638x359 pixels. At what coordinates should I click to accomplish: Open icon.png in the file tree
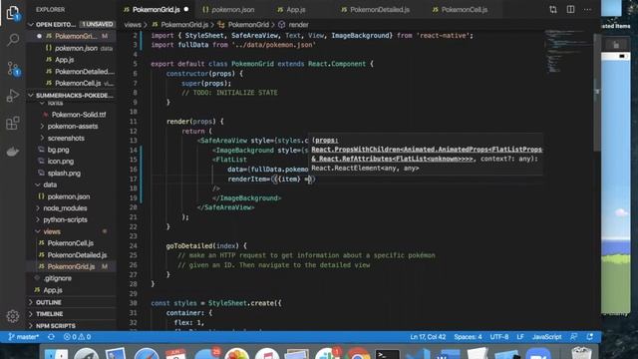coord(61,162)
